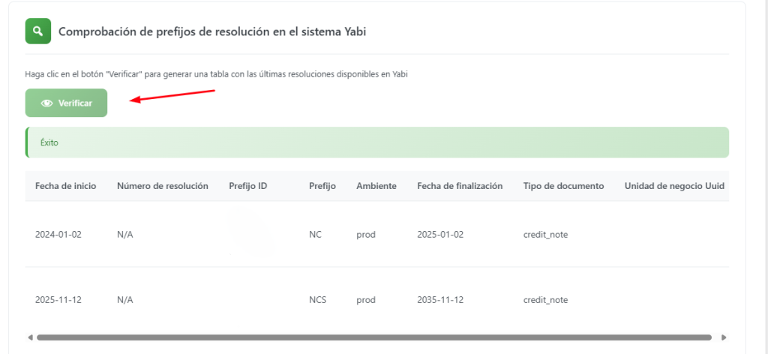Click the table's right scroll arrow
768x354 pixels.
(x=723, y=337)
